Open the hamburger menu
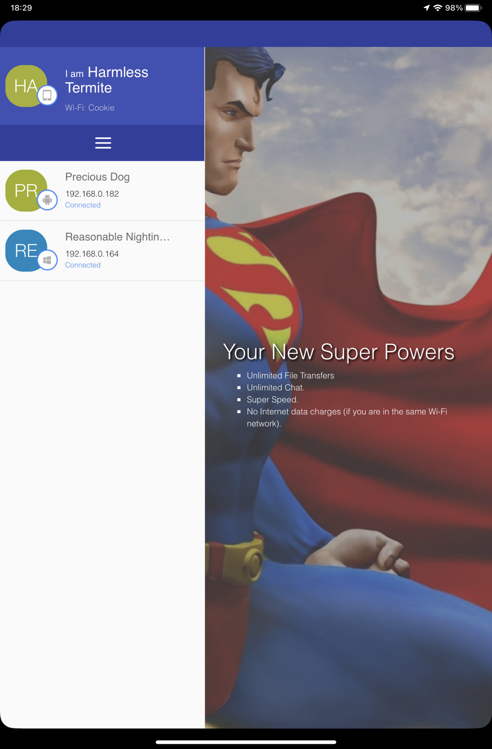492x749 pixels. click(103, 143)
